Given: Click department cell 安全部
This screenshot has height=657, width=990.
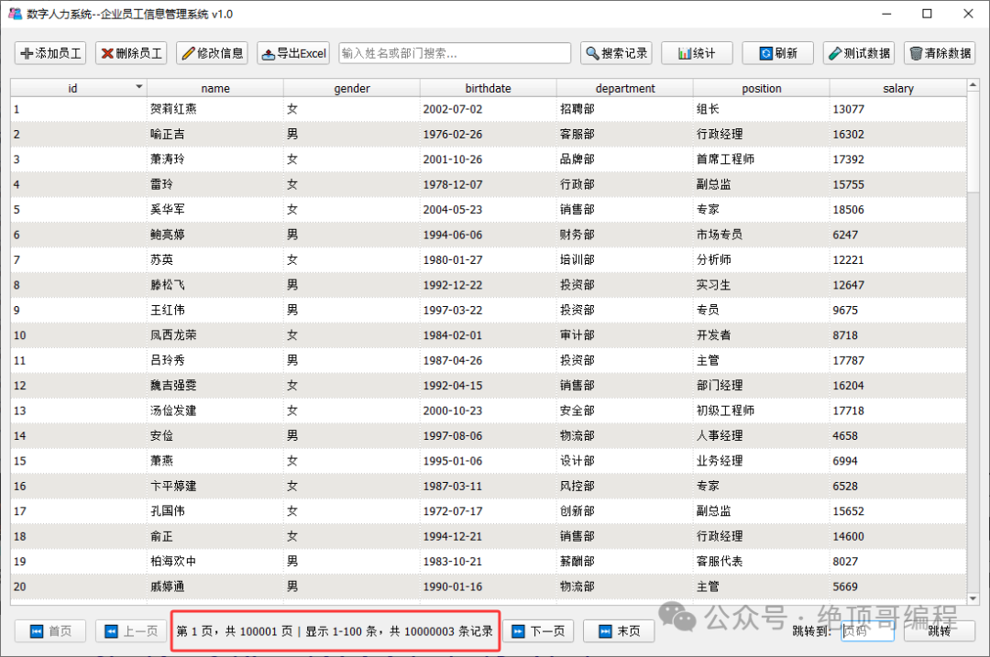Looking at the screenshot, I should [x=625, y=411].
